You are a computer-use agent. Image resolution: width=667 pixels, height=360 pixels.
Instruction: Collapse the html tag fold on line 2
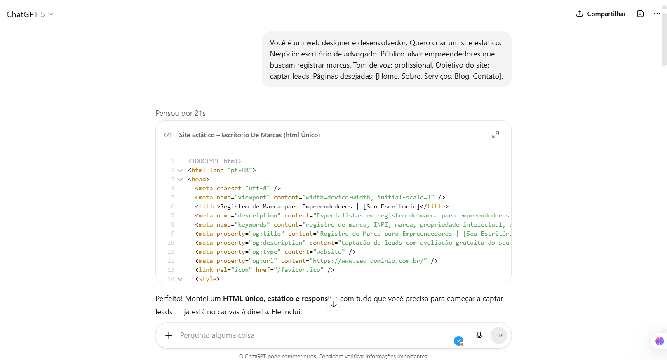click(180, 170)
